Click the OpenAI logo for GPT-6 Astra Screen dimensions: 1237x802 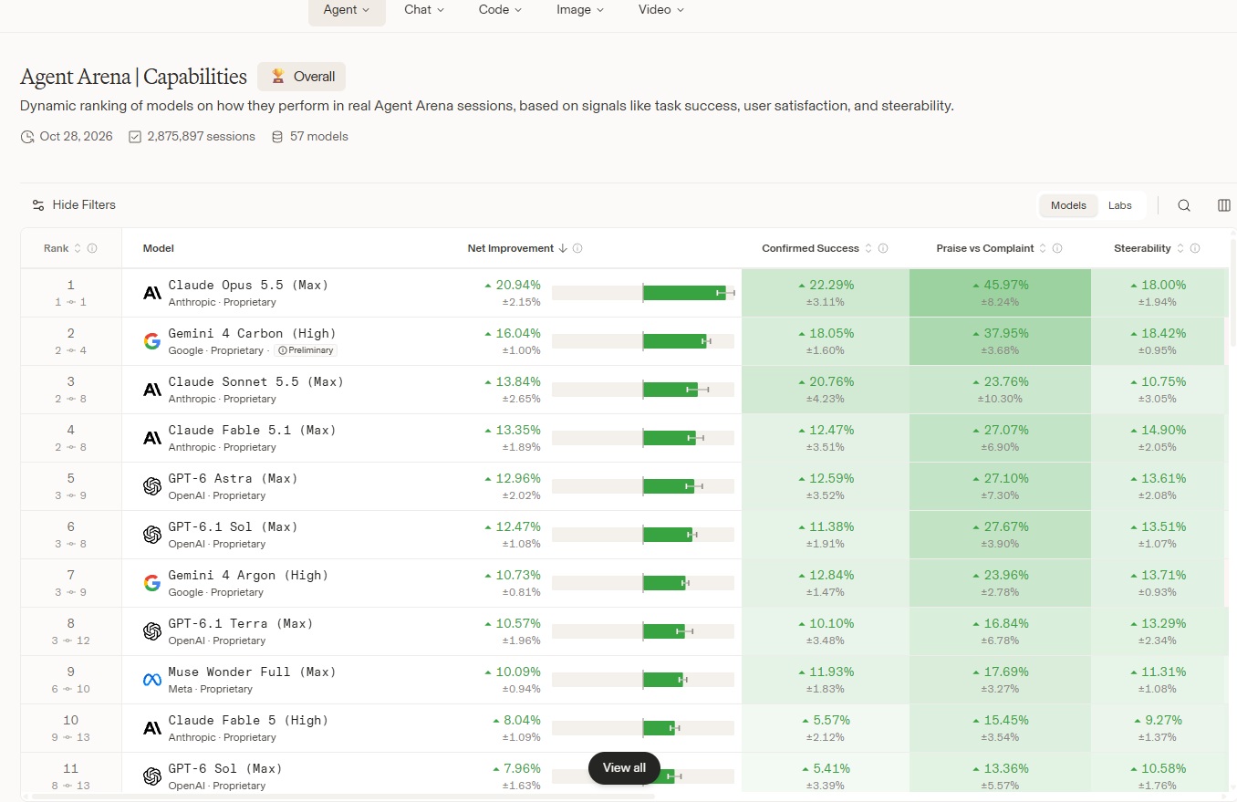pos(152,486)
